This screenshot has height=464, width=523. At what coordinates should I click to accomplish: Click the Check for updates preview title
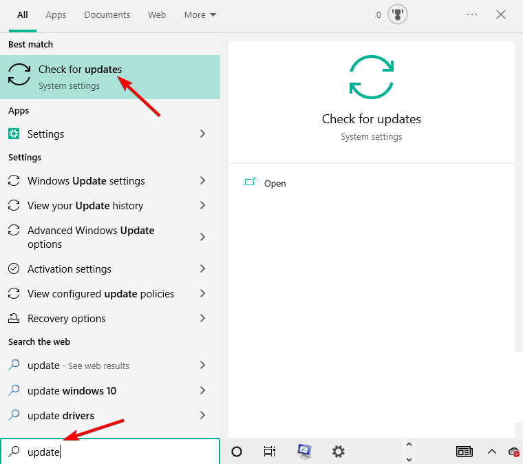(371, 119)
